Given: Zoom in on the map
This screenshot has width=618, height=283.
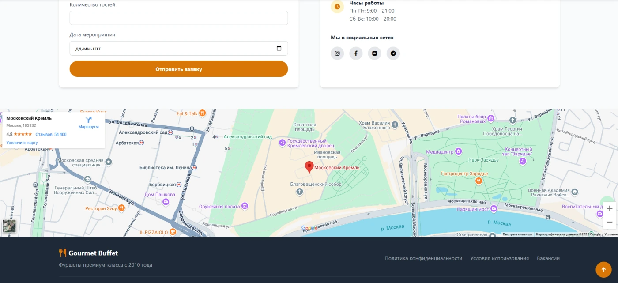Looking at the screenshot, I should click(610, 208).
